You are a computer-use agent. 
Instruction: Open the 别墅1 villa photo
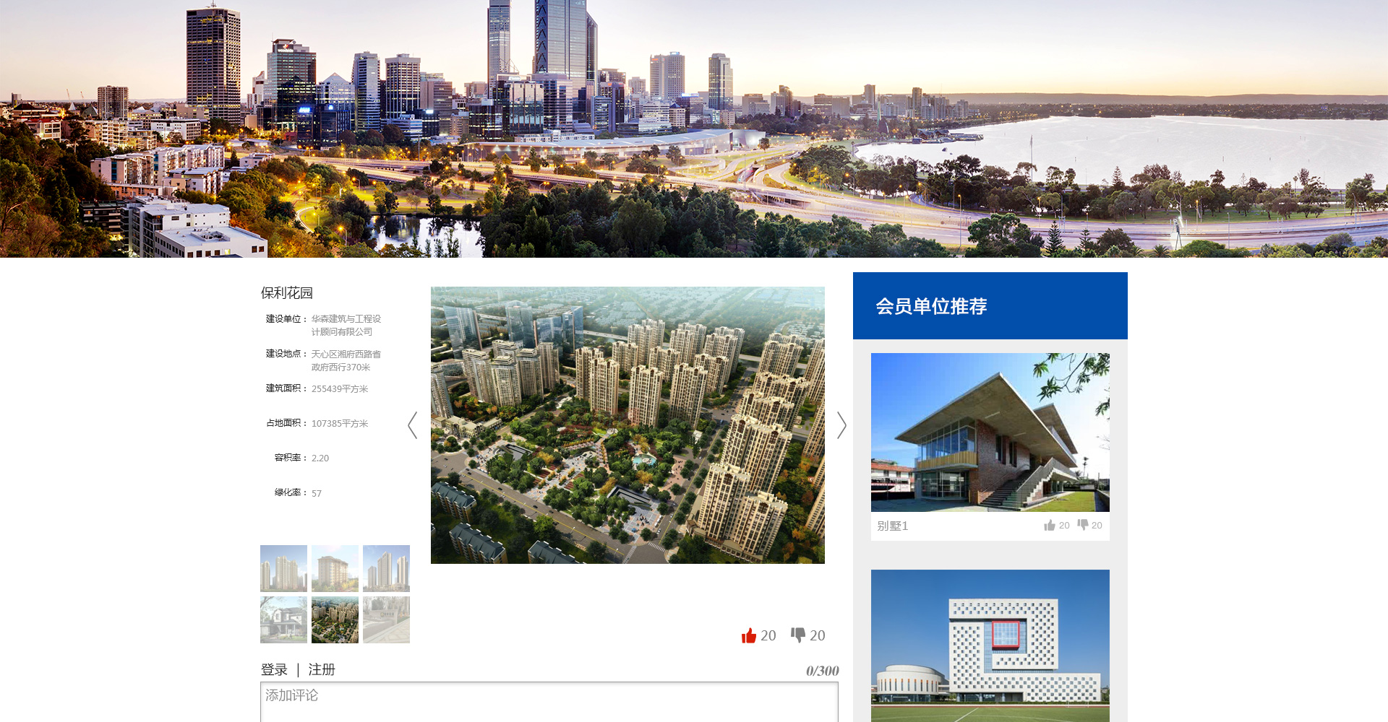tap(990, 432)
